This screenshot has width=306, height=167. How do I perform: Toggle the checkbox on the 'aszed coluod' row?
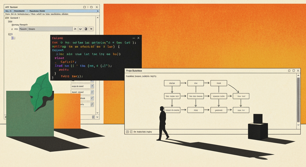tap(92, 92)
